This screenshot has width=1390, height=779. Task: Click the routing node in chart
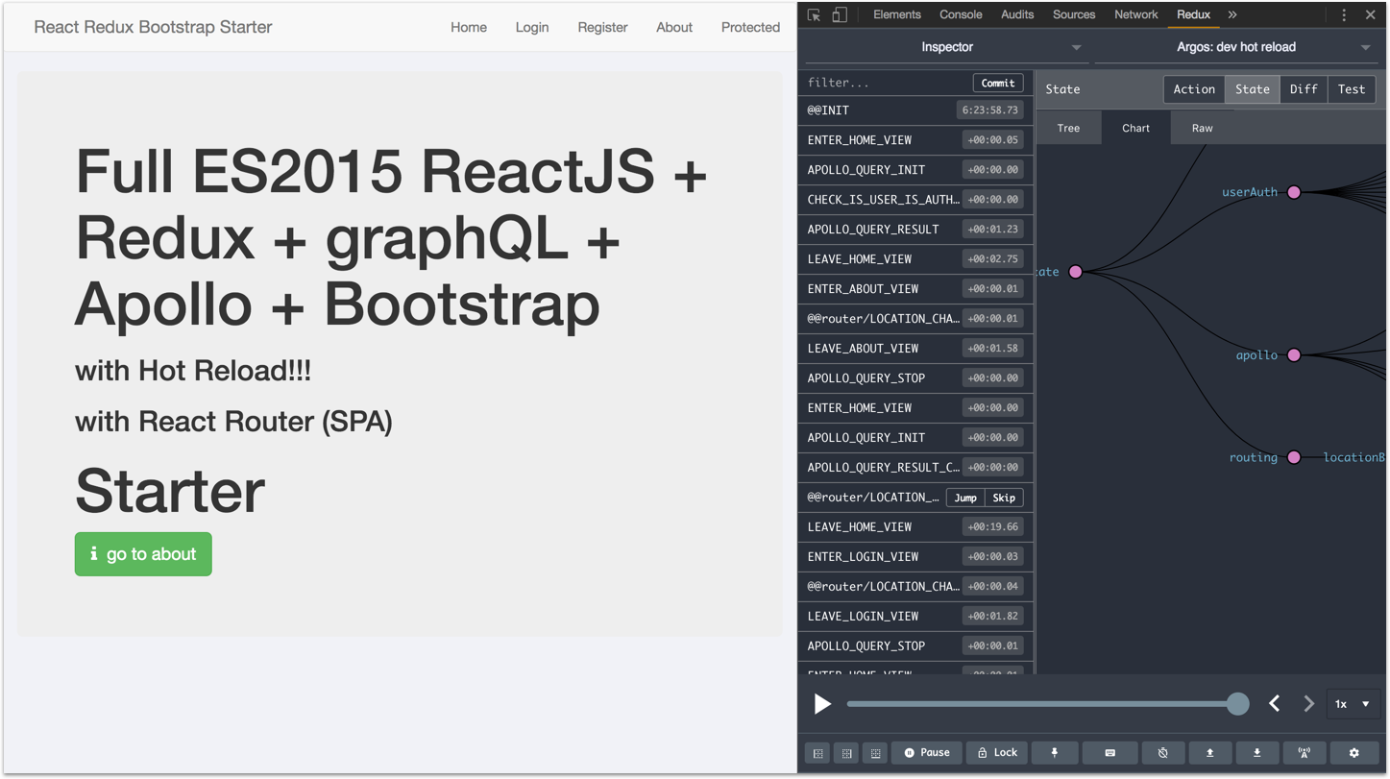1294,457
